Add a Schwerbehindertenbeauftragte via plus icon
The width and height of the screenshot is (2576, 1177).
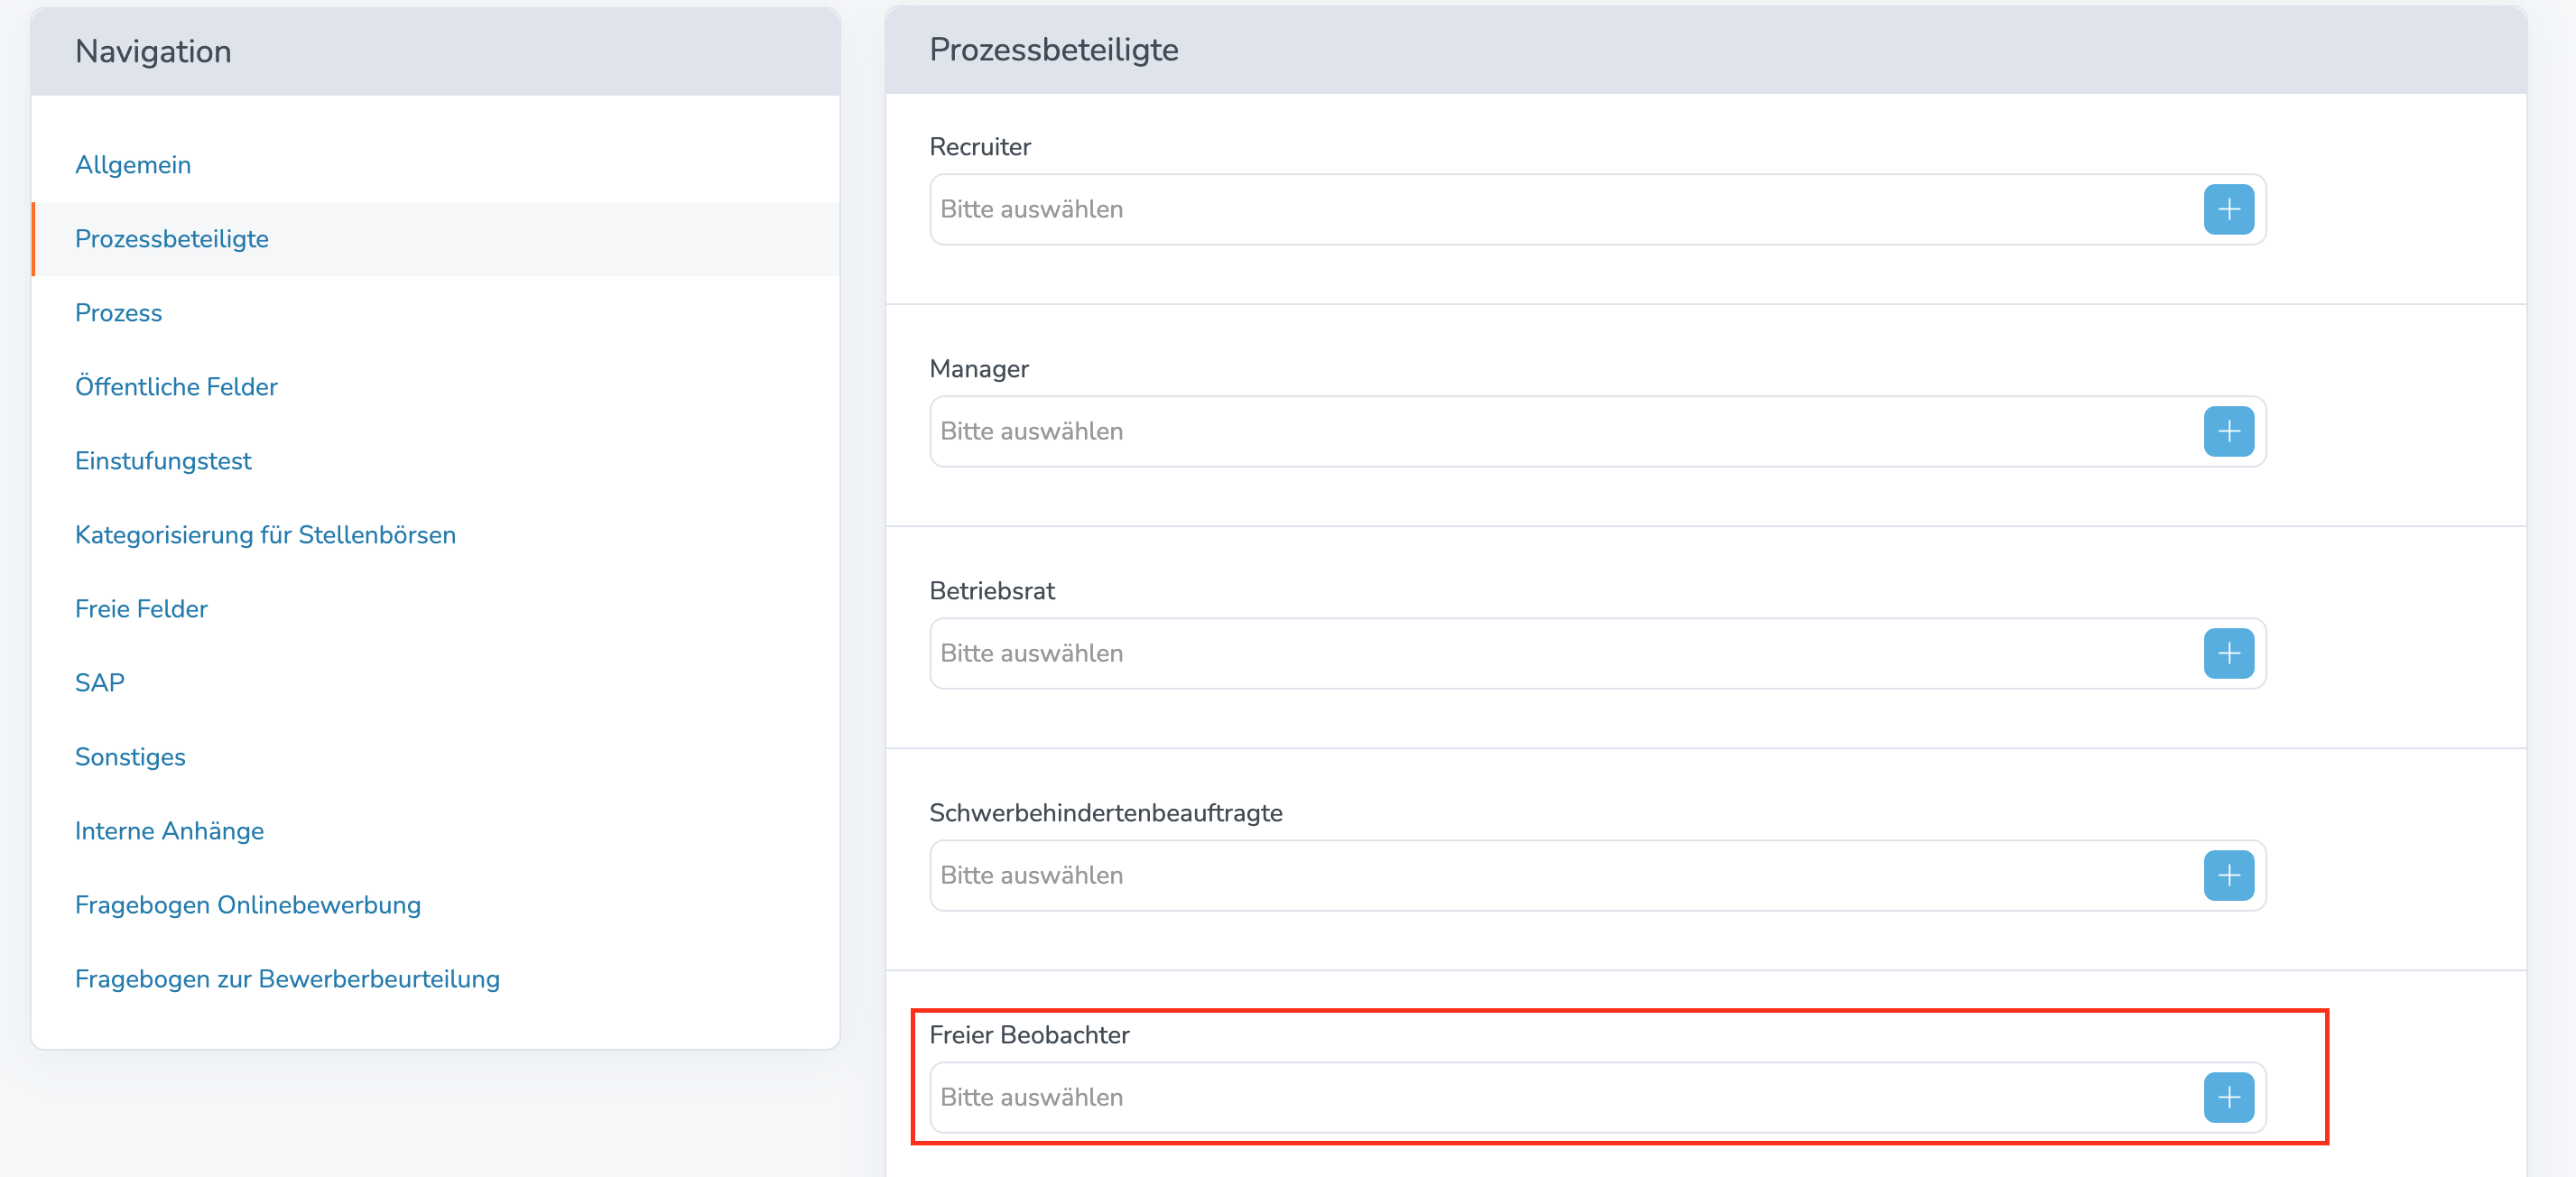[x=2228, y=875]
